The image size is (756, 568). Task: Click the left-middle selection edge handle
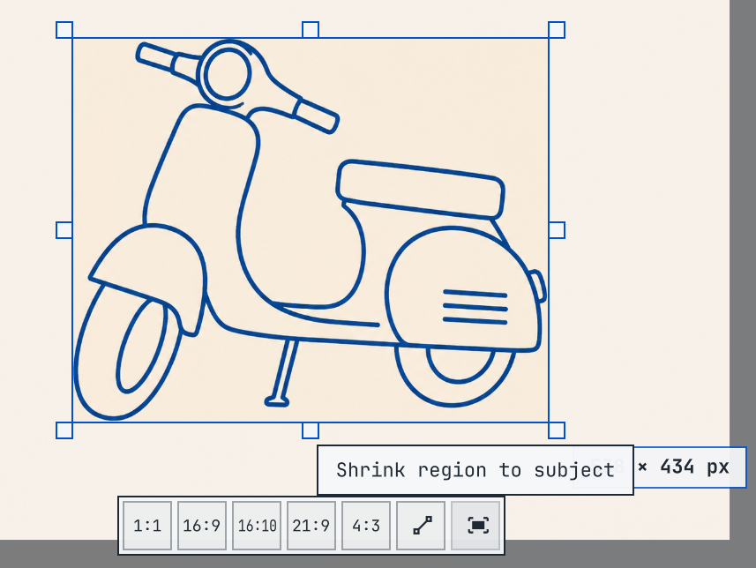(64, 230)
